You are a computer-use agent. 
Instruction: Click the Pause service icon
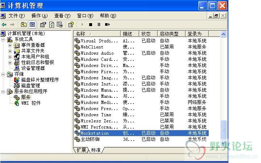(99, 25)
